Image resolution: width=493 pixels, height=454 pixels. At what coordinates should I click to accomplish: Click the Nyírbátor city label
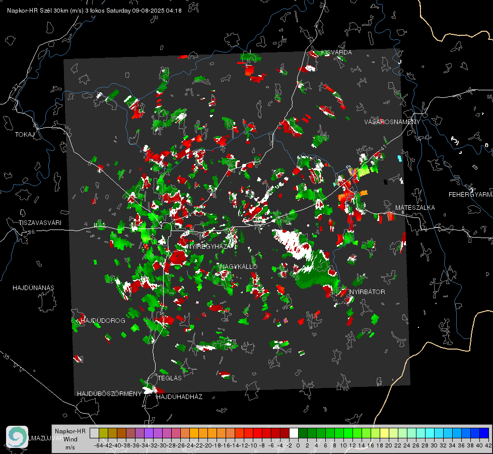click(x=367, y=292)
